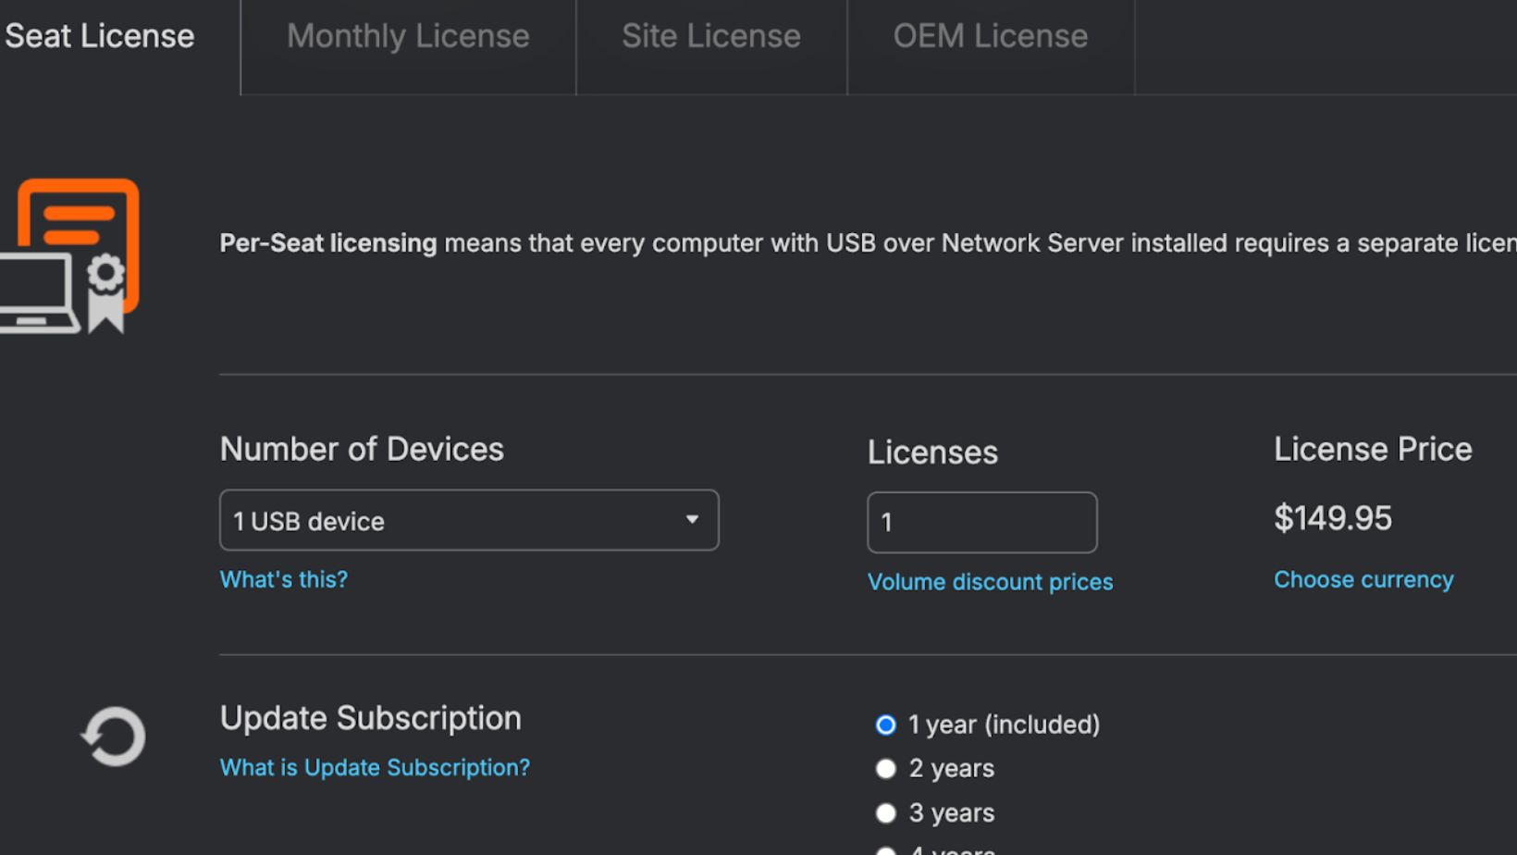This screenshot has height=855, width=1517.
Task: Click the Number of Devices label
Action: [362, 450]
